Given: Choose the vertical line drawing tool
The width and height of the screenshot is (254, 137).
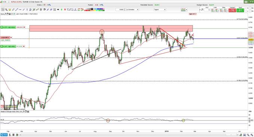Looking at the screenshot, I should [x=27, y=10].
